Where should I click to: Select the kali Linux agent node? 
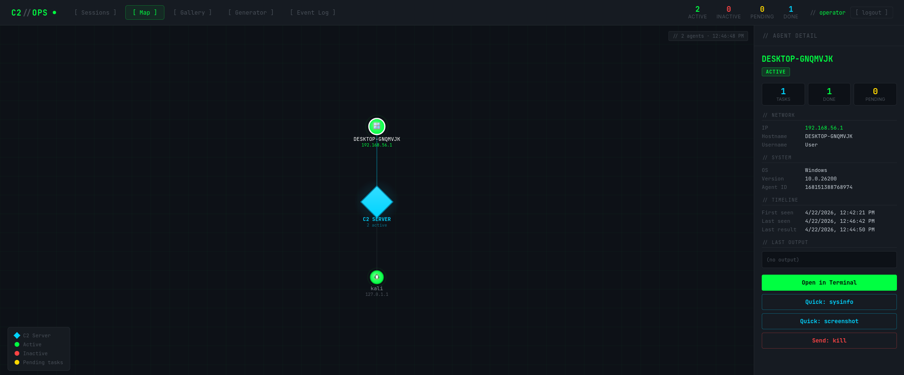377,277
